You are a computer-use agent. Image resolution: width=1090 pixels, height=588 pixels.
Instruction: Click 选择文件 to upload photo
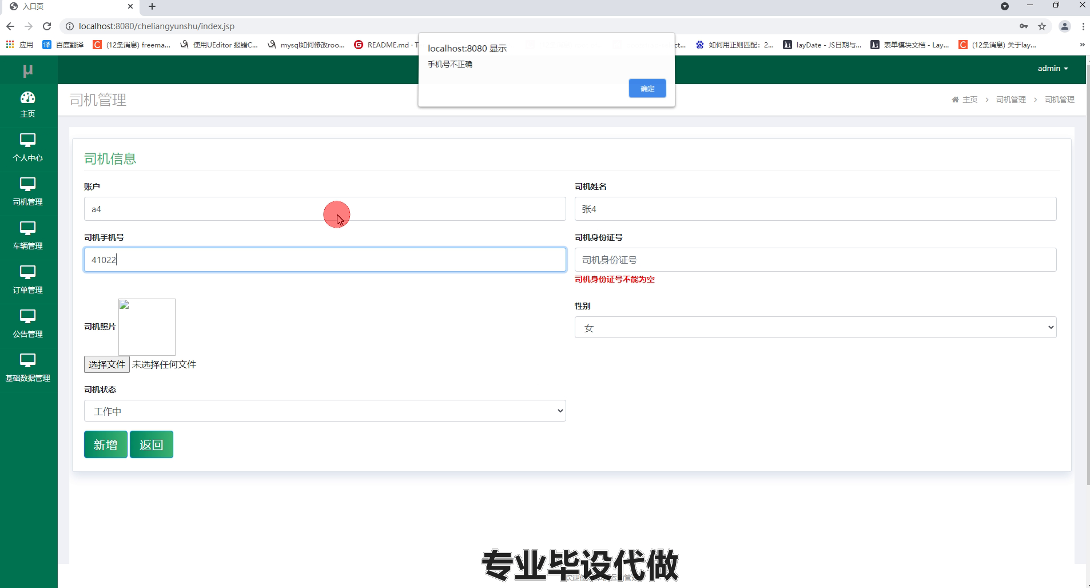[107, 364]
